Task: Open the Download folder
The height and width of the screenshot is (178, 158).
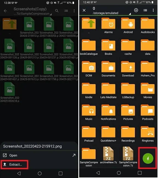Action: [128, 69]
